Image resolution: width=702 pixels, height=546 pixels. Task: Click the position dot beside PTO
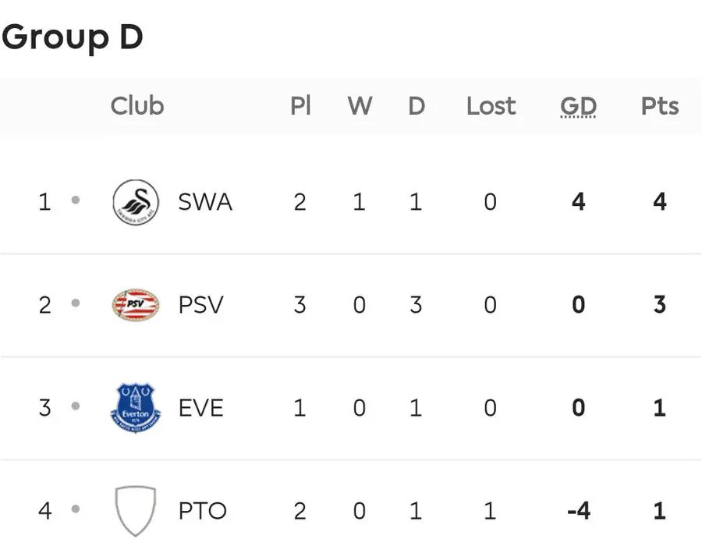[x=76, y=510]
